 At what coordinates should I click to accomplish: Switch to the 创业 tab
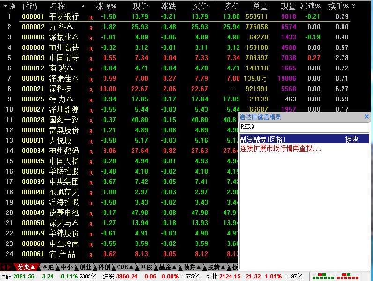(x=85, y=267)
